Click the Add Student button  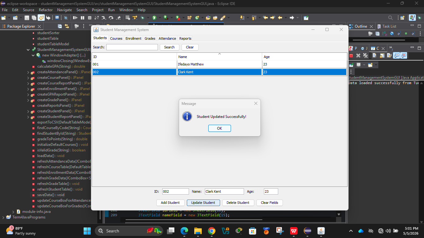coord(170,203)
